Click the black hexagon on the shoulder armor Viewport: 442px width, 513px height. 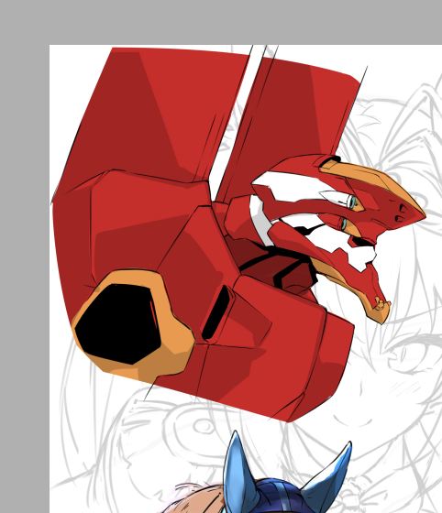point(118,324)
